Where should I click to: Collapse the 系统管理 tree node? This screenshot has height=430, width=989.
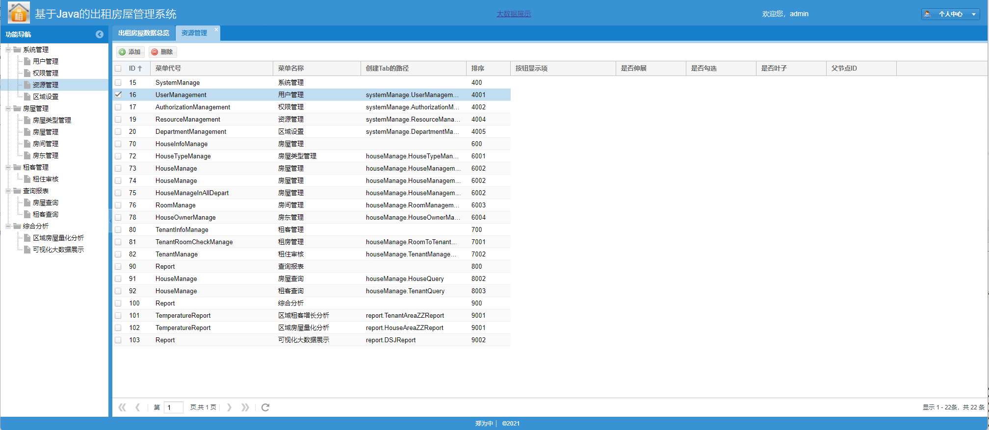click(x=8, y=50)
